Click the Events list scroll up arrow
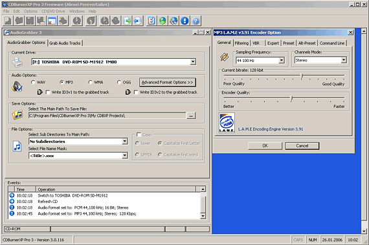 click(203, 189)
